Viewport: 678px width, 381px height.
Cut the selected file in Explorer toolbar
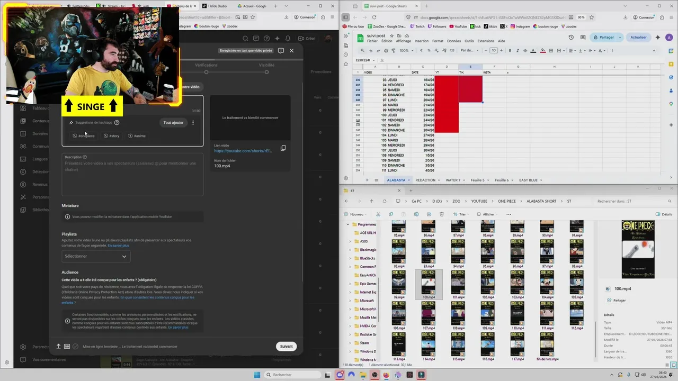pyautogui.click(x=378, y=214)
